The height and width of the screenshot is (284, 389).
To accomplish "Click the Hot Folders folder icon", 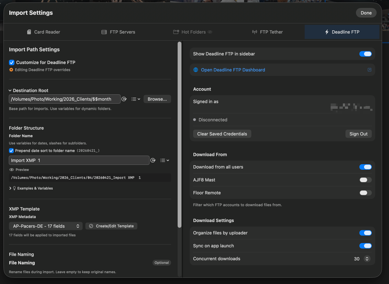I will 176,32.
